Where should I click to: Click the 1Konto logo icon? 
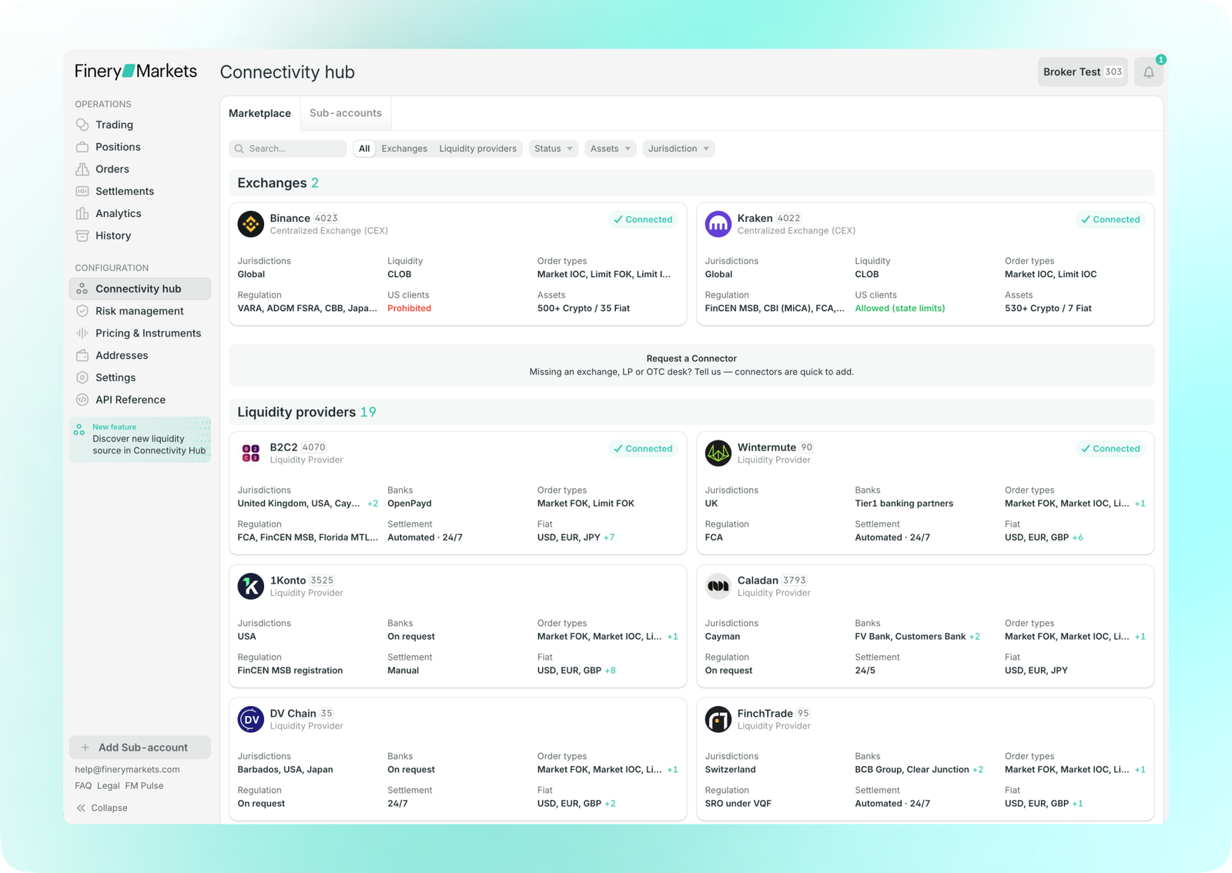250,586
